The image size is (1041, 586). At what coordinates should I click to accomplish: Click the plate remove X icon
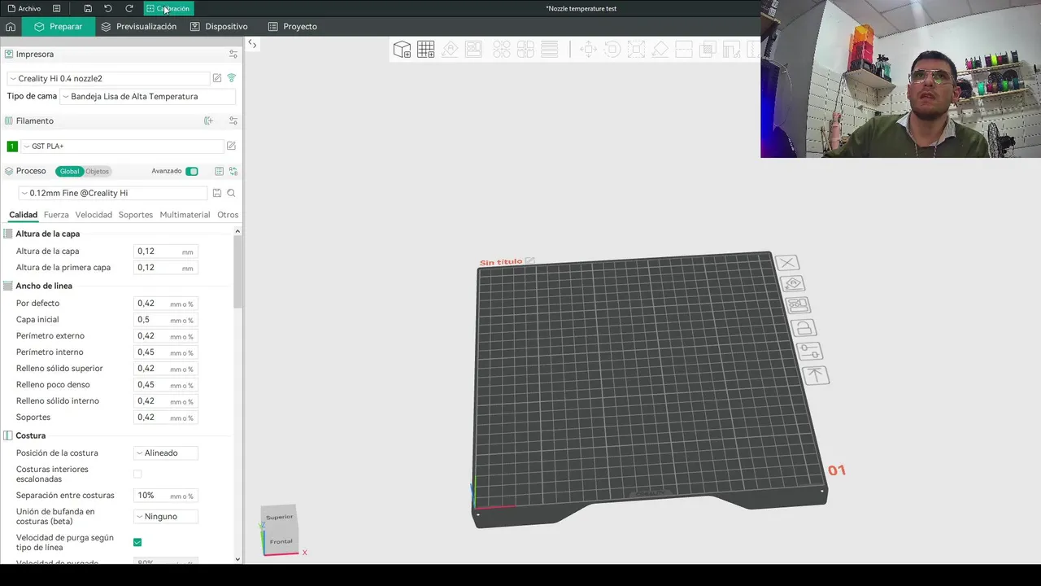tap(787, 263)
